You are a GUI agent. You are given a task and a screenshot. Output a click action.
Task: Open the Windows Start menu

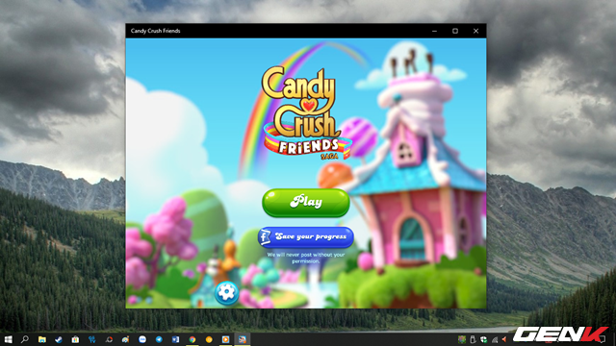coord(9,339)
